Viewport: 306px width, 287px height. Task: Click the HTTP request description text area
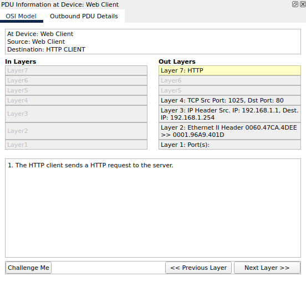pos(153,208)
